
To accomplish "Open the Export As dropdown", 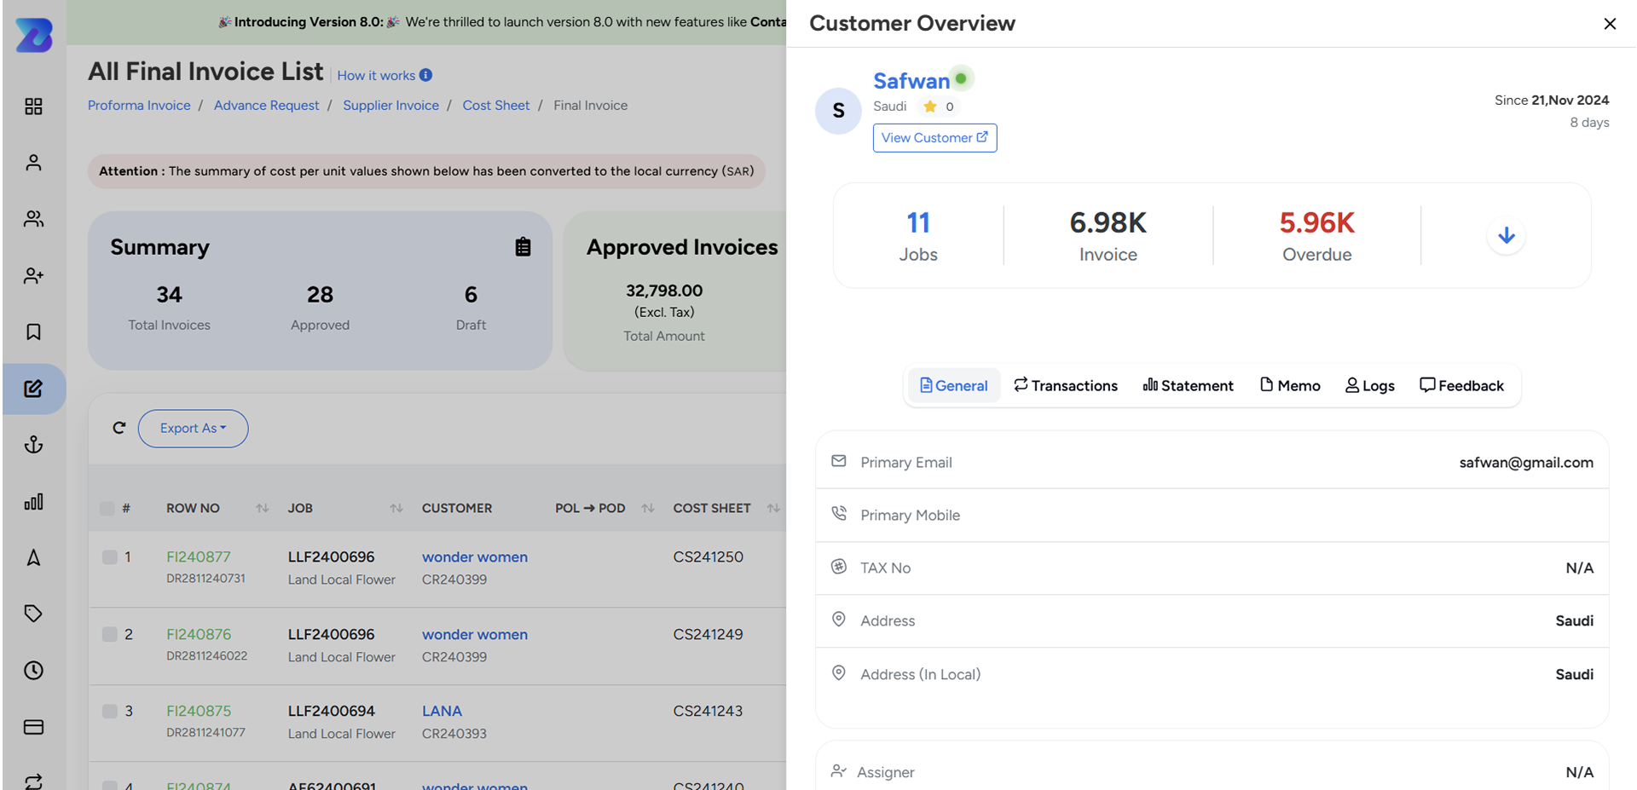I will [x=194, y=429].
